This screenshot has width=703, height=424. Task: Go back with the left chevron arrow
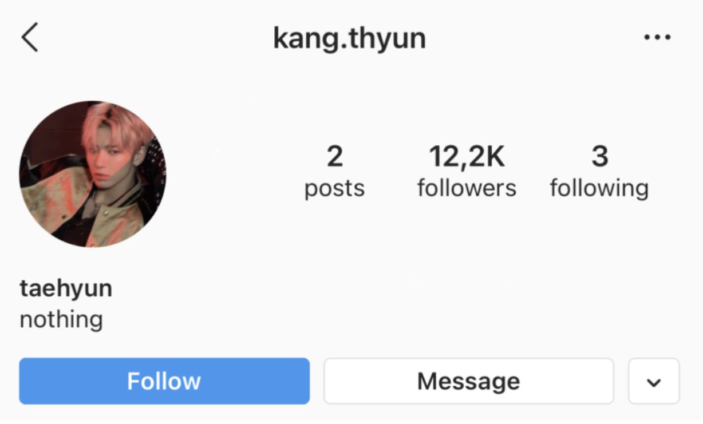tap(30, 38)
